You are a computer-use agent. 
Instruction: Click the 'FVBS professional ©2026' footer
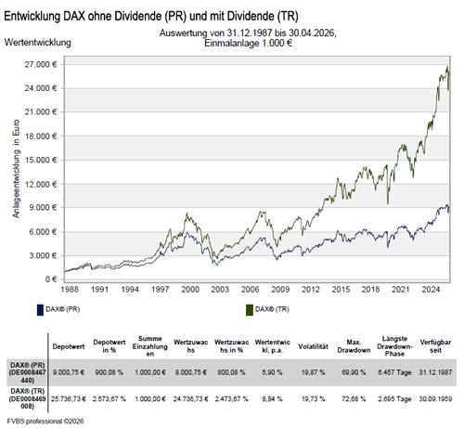(45, 422)
